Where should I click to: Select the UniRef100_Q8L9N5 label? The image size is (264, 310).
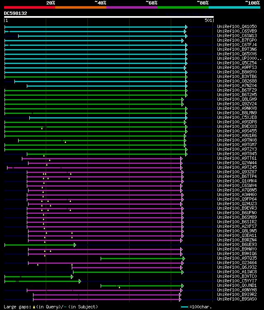click(x=237, y=231)
